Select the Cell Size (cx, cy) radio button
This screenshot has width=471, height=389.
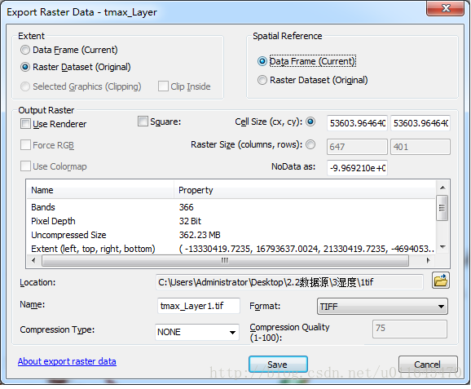coord(310,122)
